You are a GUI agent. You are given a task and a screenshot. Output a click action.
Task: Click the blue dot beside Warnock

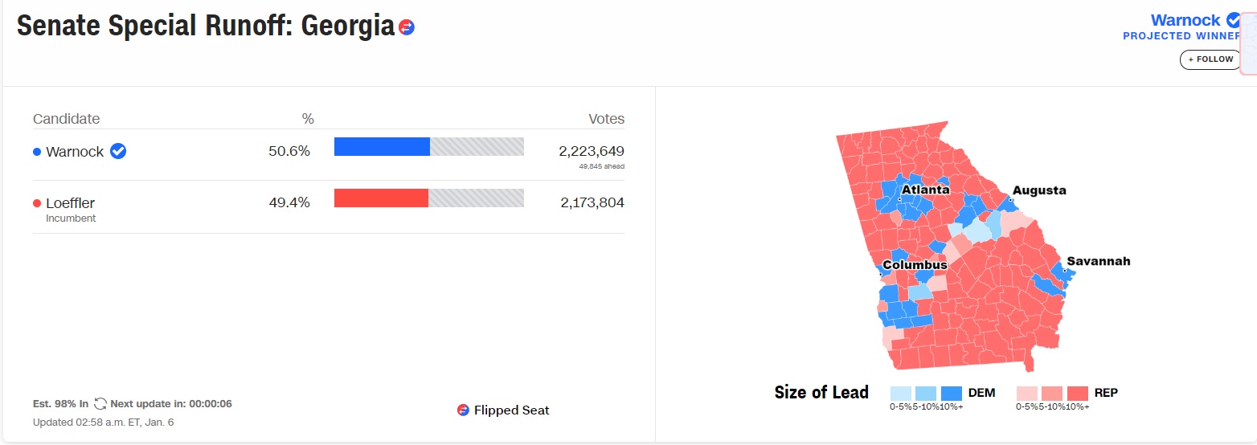(x=37, y=152)
